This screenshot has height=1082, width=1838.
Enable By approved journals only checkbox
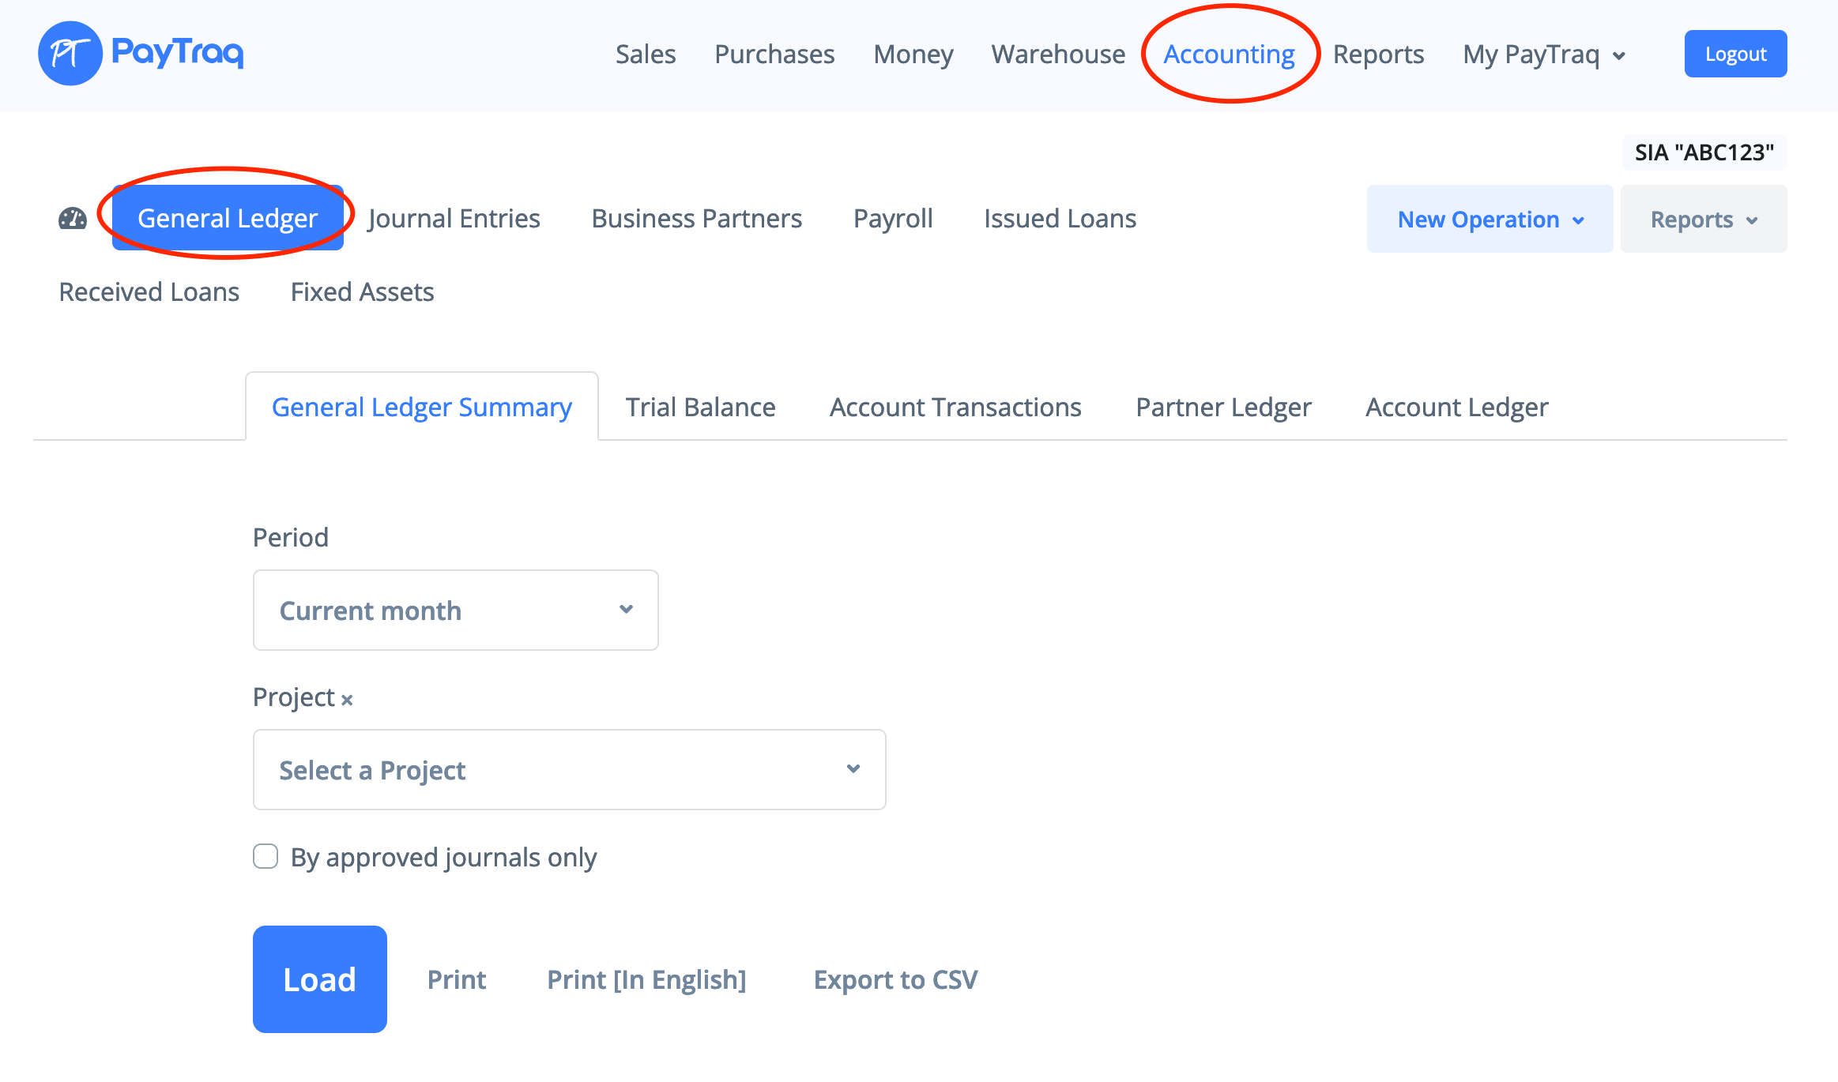(266, 856)
